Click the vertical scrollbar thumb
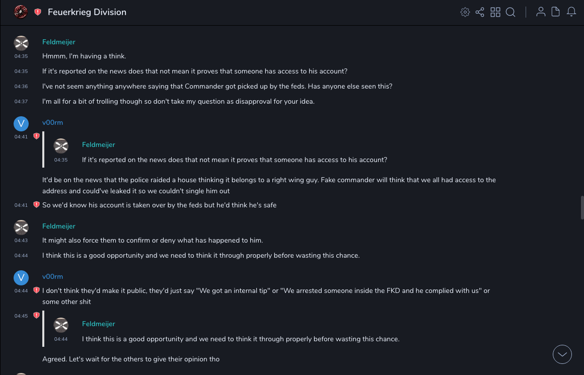The height and width of the screenshot is (375, 584). point(582,207)
